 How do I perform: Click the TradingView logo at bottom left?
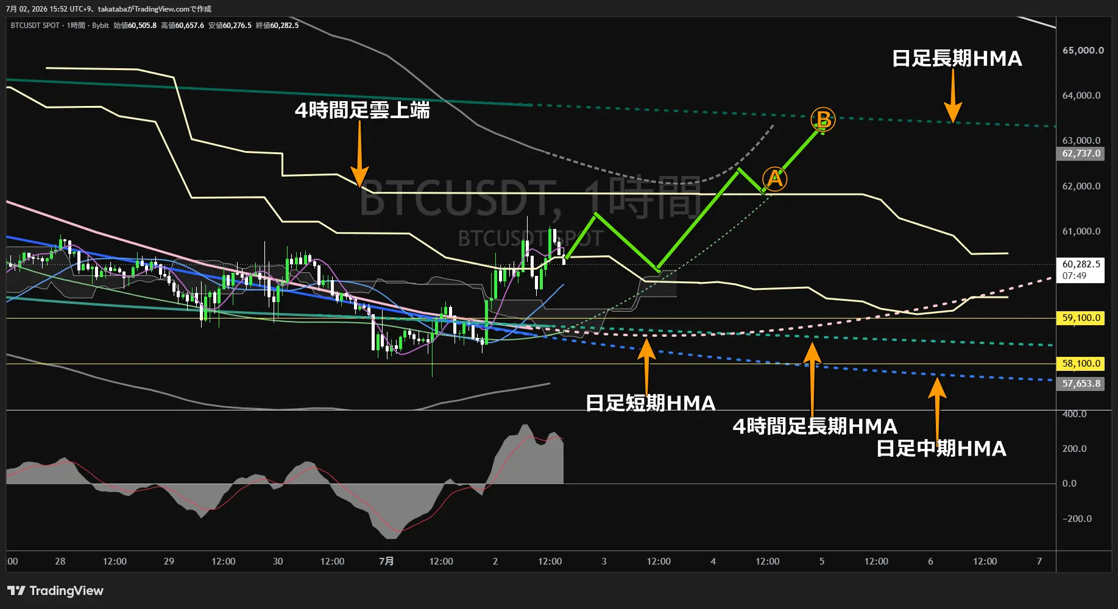(55, 591)
